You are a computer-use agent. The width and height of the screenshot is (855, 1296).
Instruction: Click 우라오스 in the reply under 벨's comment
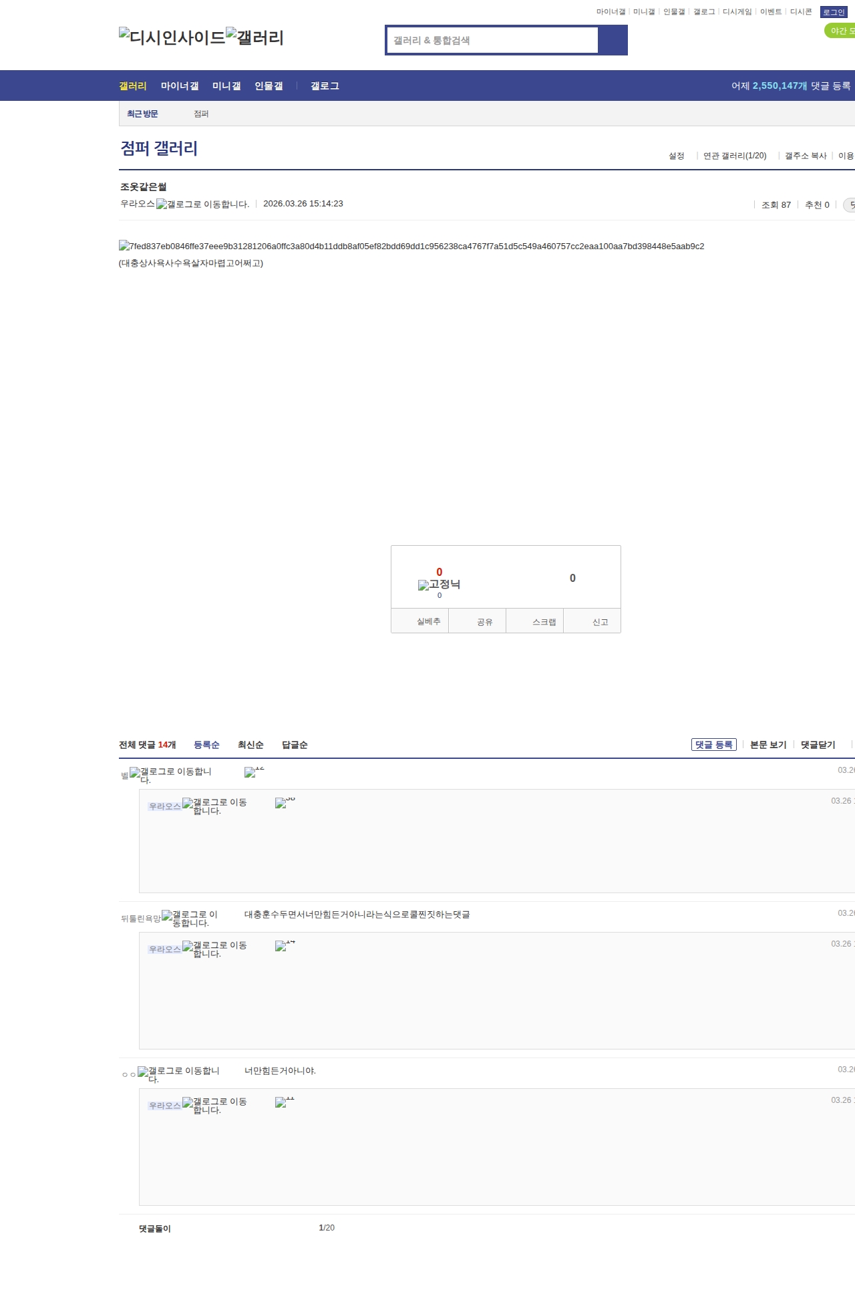(x=165, y=806)
